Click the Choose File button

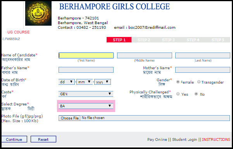[x=69, y=118]
